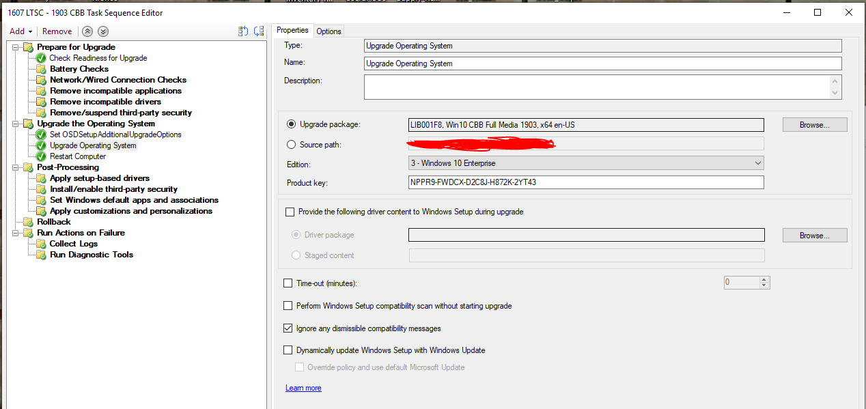Switch to the Properties tab
The width and height of the screenshot is (866, 409).
(292, 30)
